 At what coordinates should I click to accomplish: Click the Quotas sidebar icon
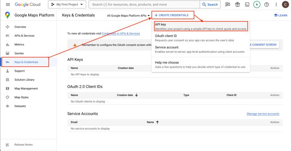(7, 53)
